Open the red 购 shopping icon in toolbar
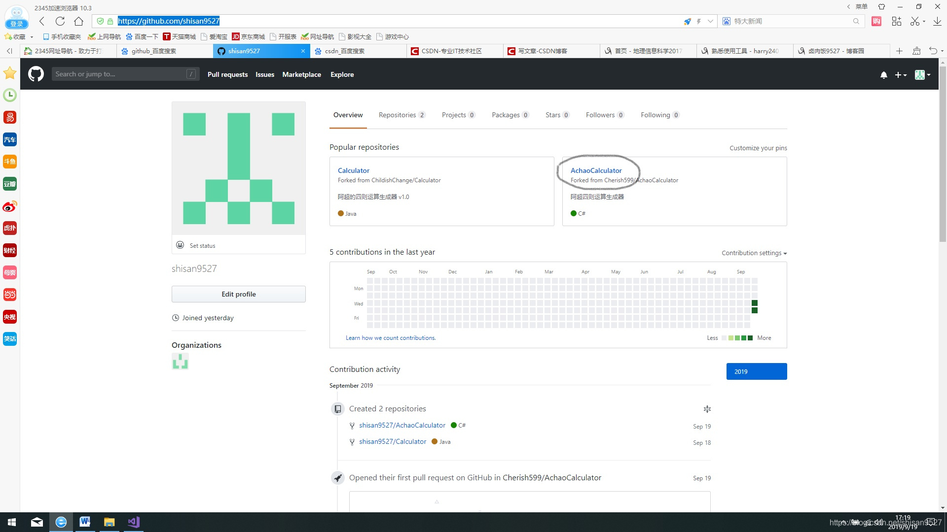The image size is (947, 532). (876, 21)
